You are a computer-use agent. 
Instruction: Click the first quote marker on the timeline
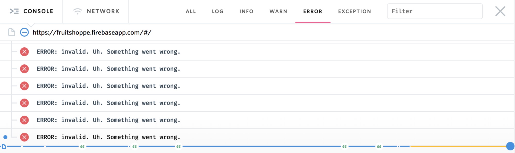82,146
